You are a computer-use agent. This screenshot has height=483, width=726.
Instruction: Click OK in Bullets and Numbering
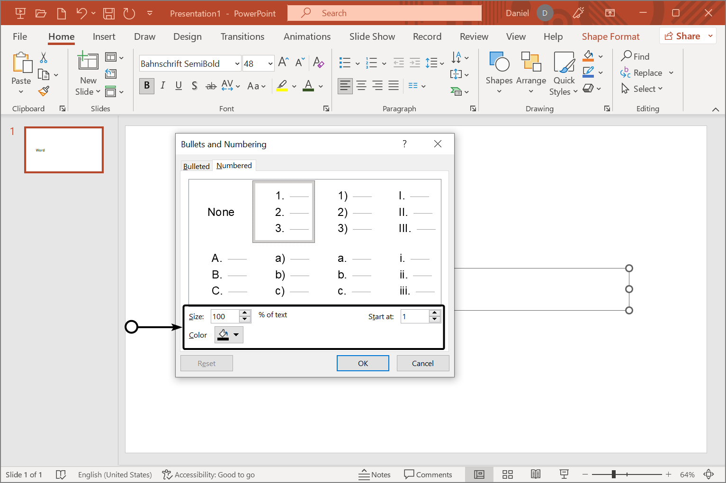tap(363, 363)
